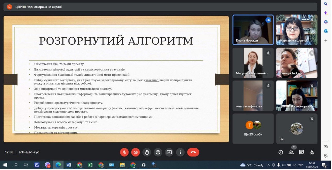The width and height of the screenshot is (332, 170).
Task: Open Viber from the taskbar
Action: (x=48, y=165)
